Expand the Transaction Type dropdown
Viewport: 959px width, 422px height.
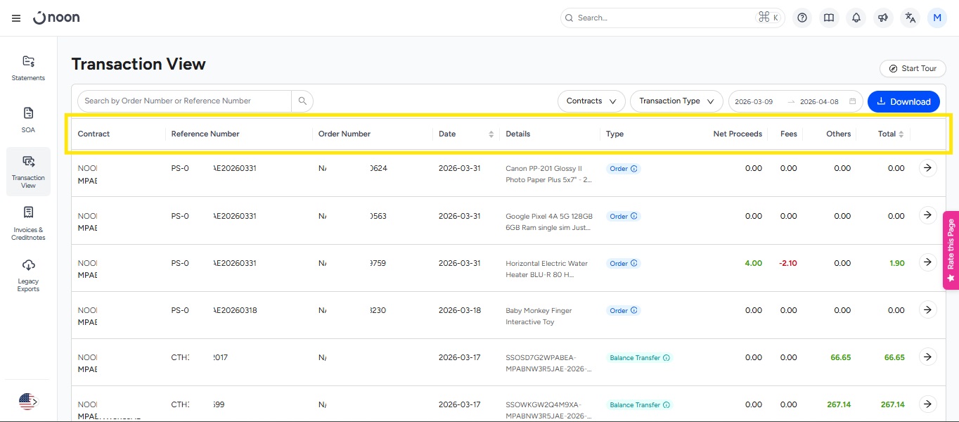(x=676, y=101)
